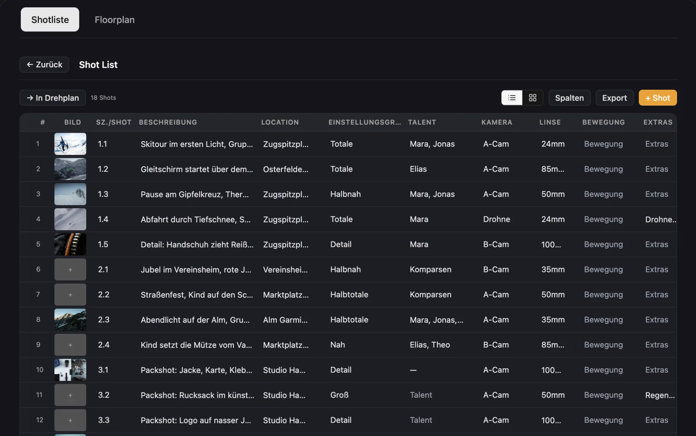Open skier thumbnail of shot 1.1
696x436 pixels.
coord(70,144)
